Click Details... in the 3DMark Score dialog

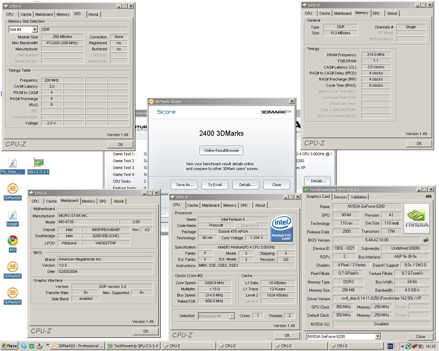[x=247, y=185]
